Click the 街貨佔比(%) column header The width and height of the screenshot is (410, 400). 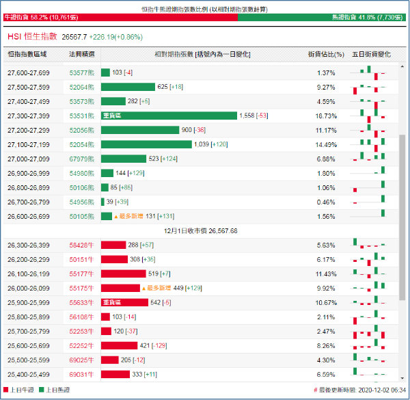pos(326,54)
